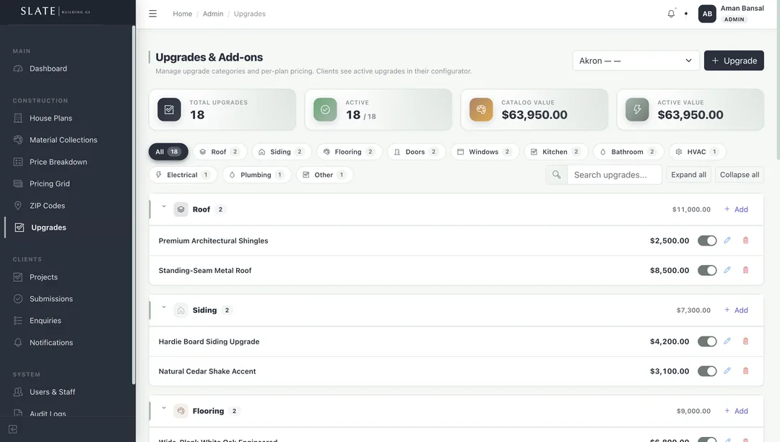The height and width of the screenshot is (442, 780).
Task: Open the hamburger menu in the header
Action: click(152, 14)
